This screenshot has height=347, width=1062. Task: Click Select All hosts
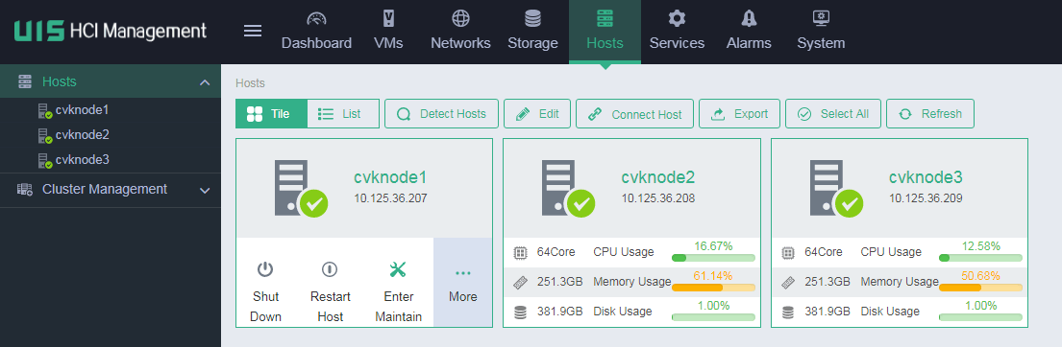coord(833,113)
